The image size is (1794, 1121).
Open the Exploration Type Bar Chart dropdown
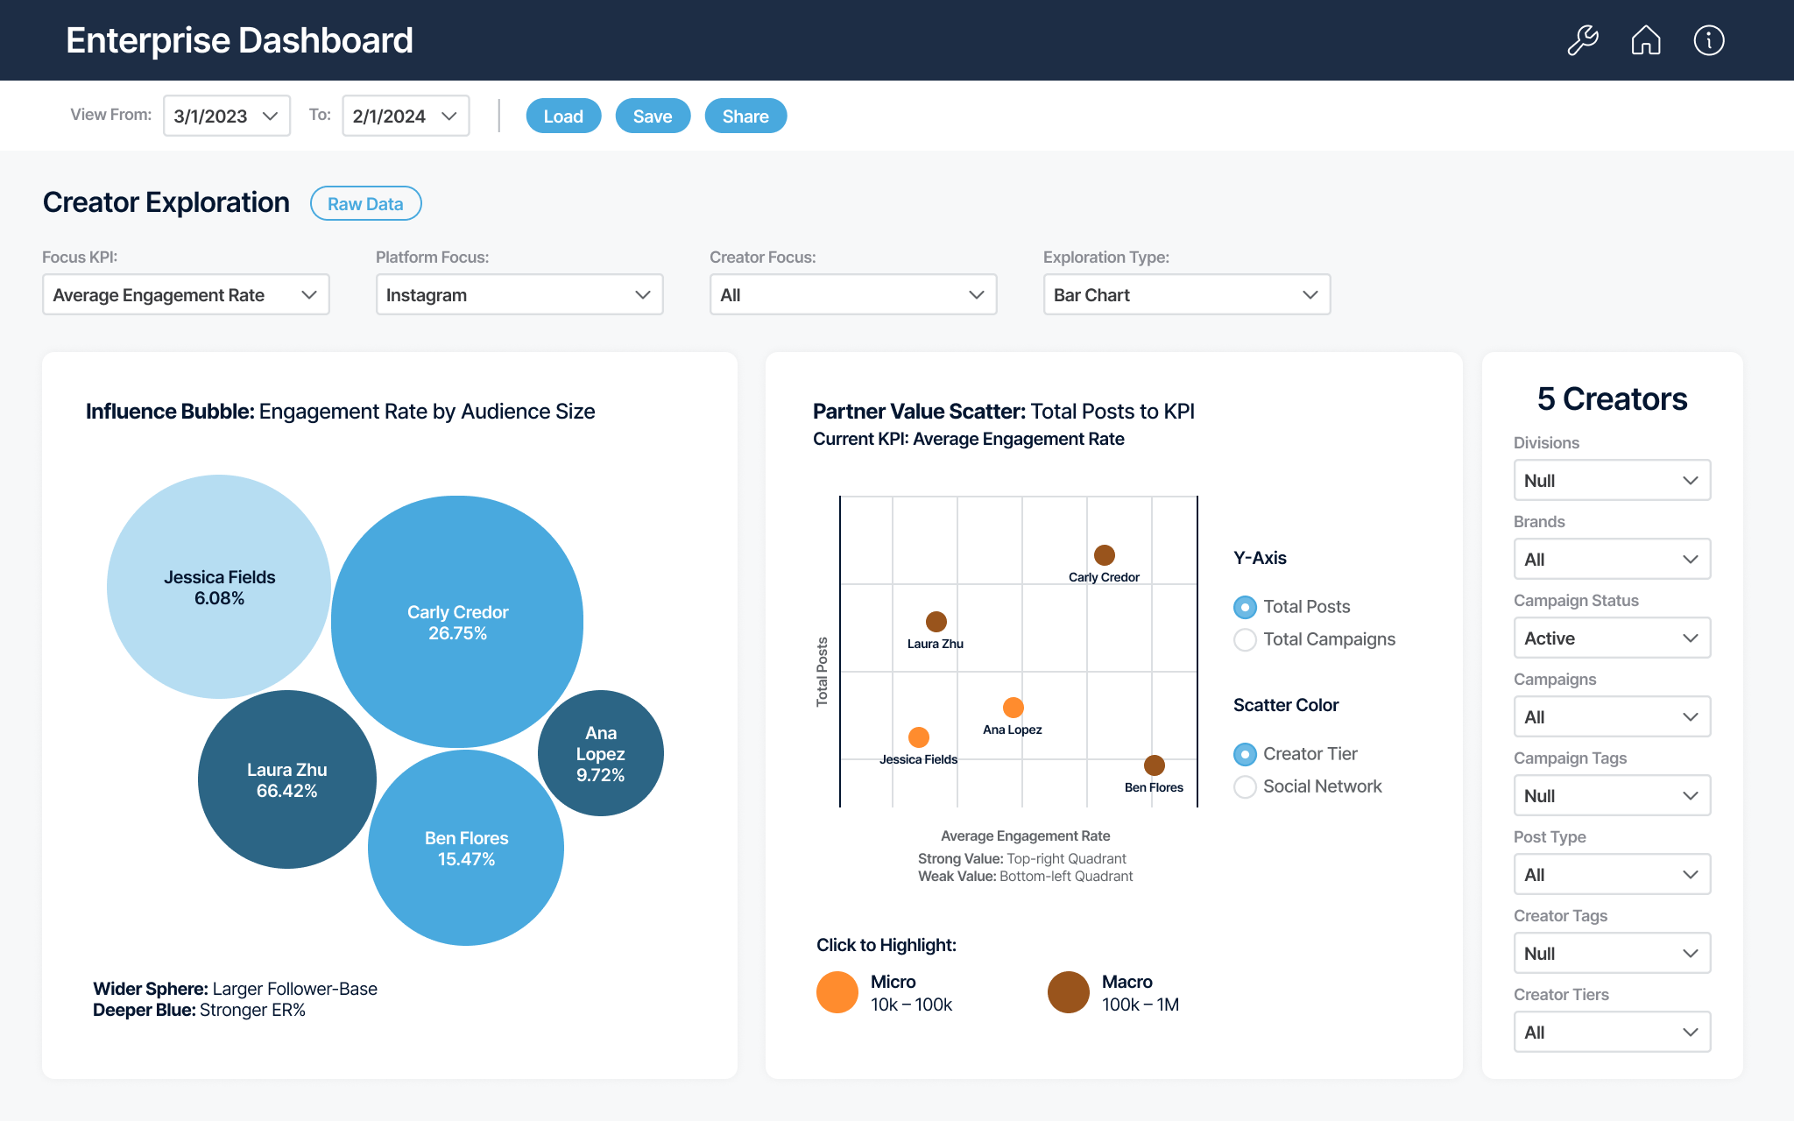point(1187,295)
